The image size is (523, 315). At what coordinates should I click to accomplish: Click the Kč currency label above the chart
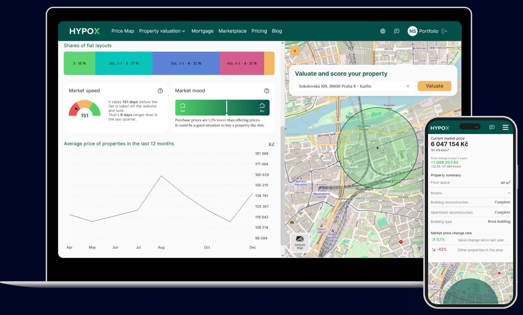272,144
